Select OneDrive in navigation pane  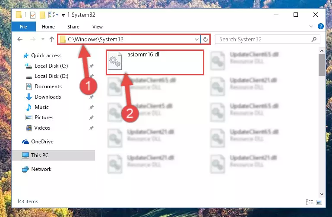42,142
